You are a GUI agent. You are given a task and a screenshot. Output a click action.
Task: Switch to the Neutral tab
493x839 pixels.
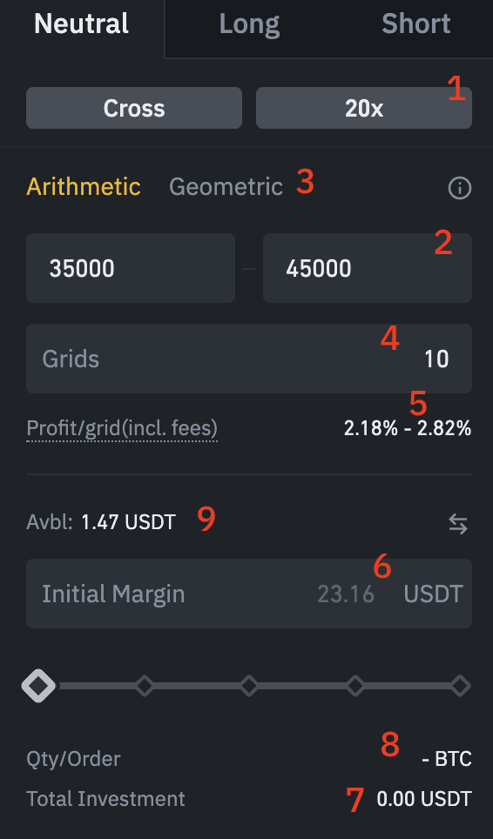coord(81,24)
